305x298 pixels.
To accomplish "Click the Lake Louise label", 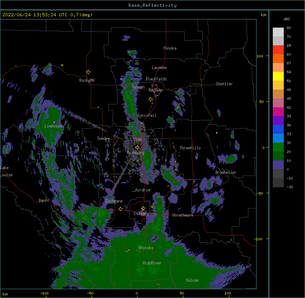I will click(x=6, y=171).
